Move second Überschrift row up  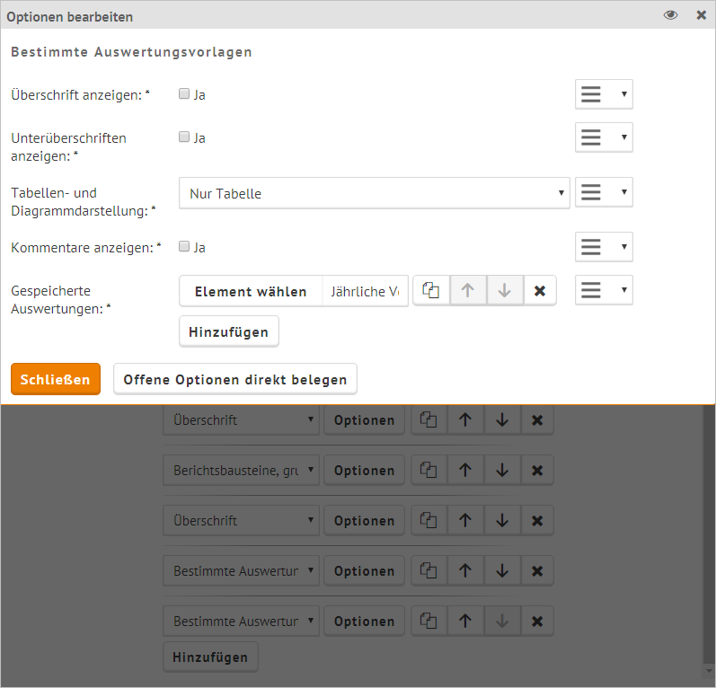465,520
